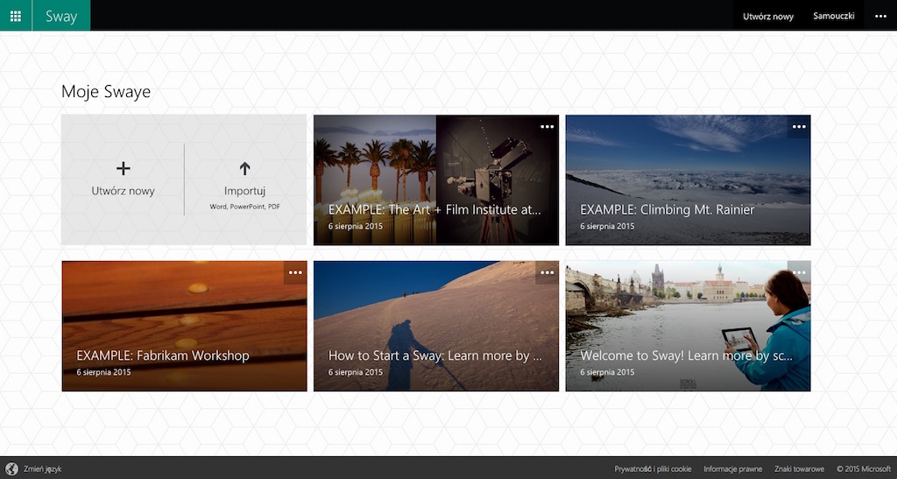The image size is (897, 479).
Task: Open options for How to Start a Sway card
Action: 547,272
